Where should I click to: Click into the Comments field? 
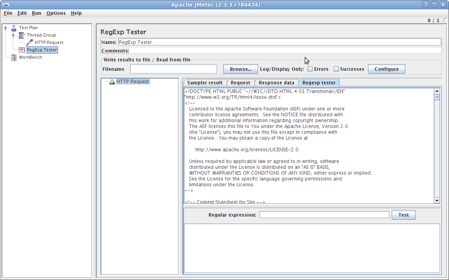285,51
